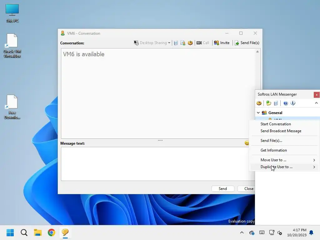The image size is (320, 240).
Task: Open the Duplicate User to ... submenu
Action: (x=284, y=167)
